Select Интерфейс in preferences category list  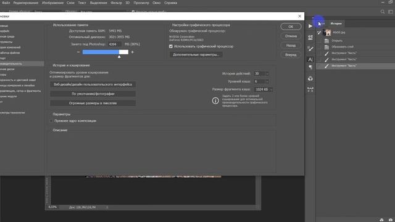click(x=4, y=31)
